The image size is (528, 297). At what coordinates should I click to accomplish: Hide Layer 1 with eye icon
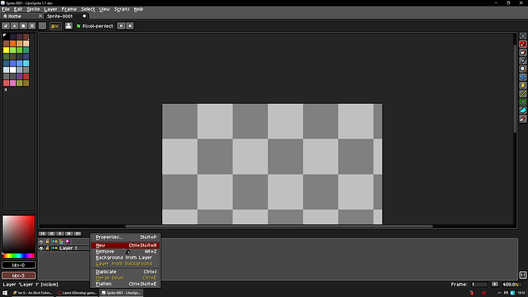pos(41,248)
